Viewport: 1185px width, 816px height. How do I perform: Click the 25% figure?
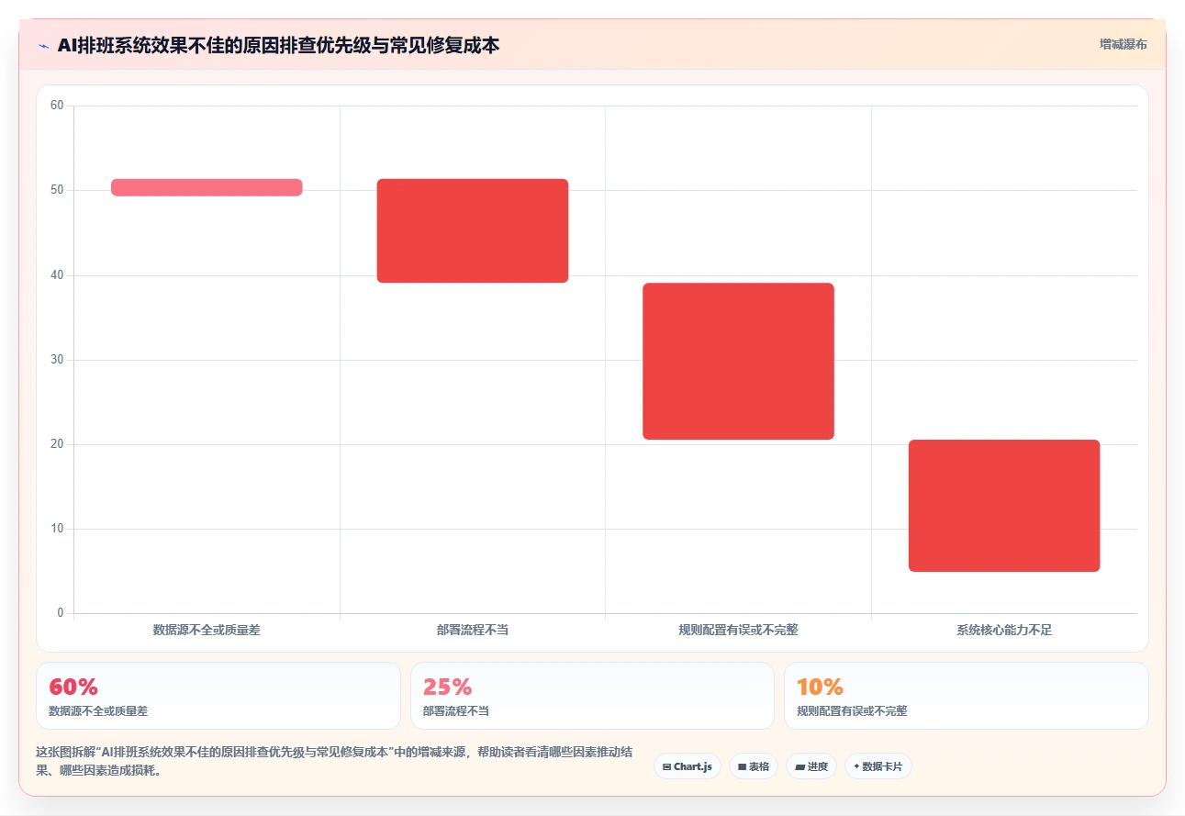447,687
